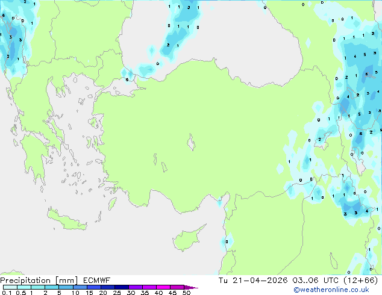Click the '30' legend value label
Image resolution: width=382 pixels, height=295 pixels.
pos(131,293)
